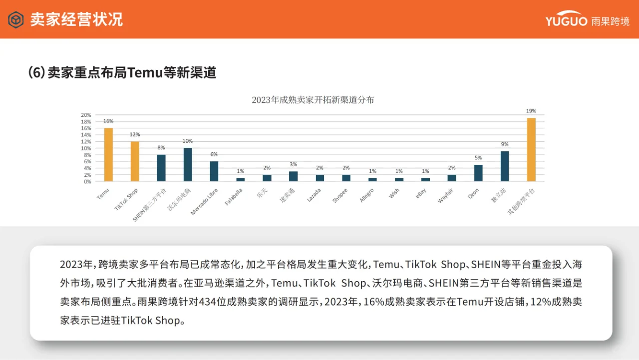The width and height of the screenshot is (639, 360).
Task: Click paragraph line starting 2023年，跨境卖家多平台布局
Action: click(321, 264)
